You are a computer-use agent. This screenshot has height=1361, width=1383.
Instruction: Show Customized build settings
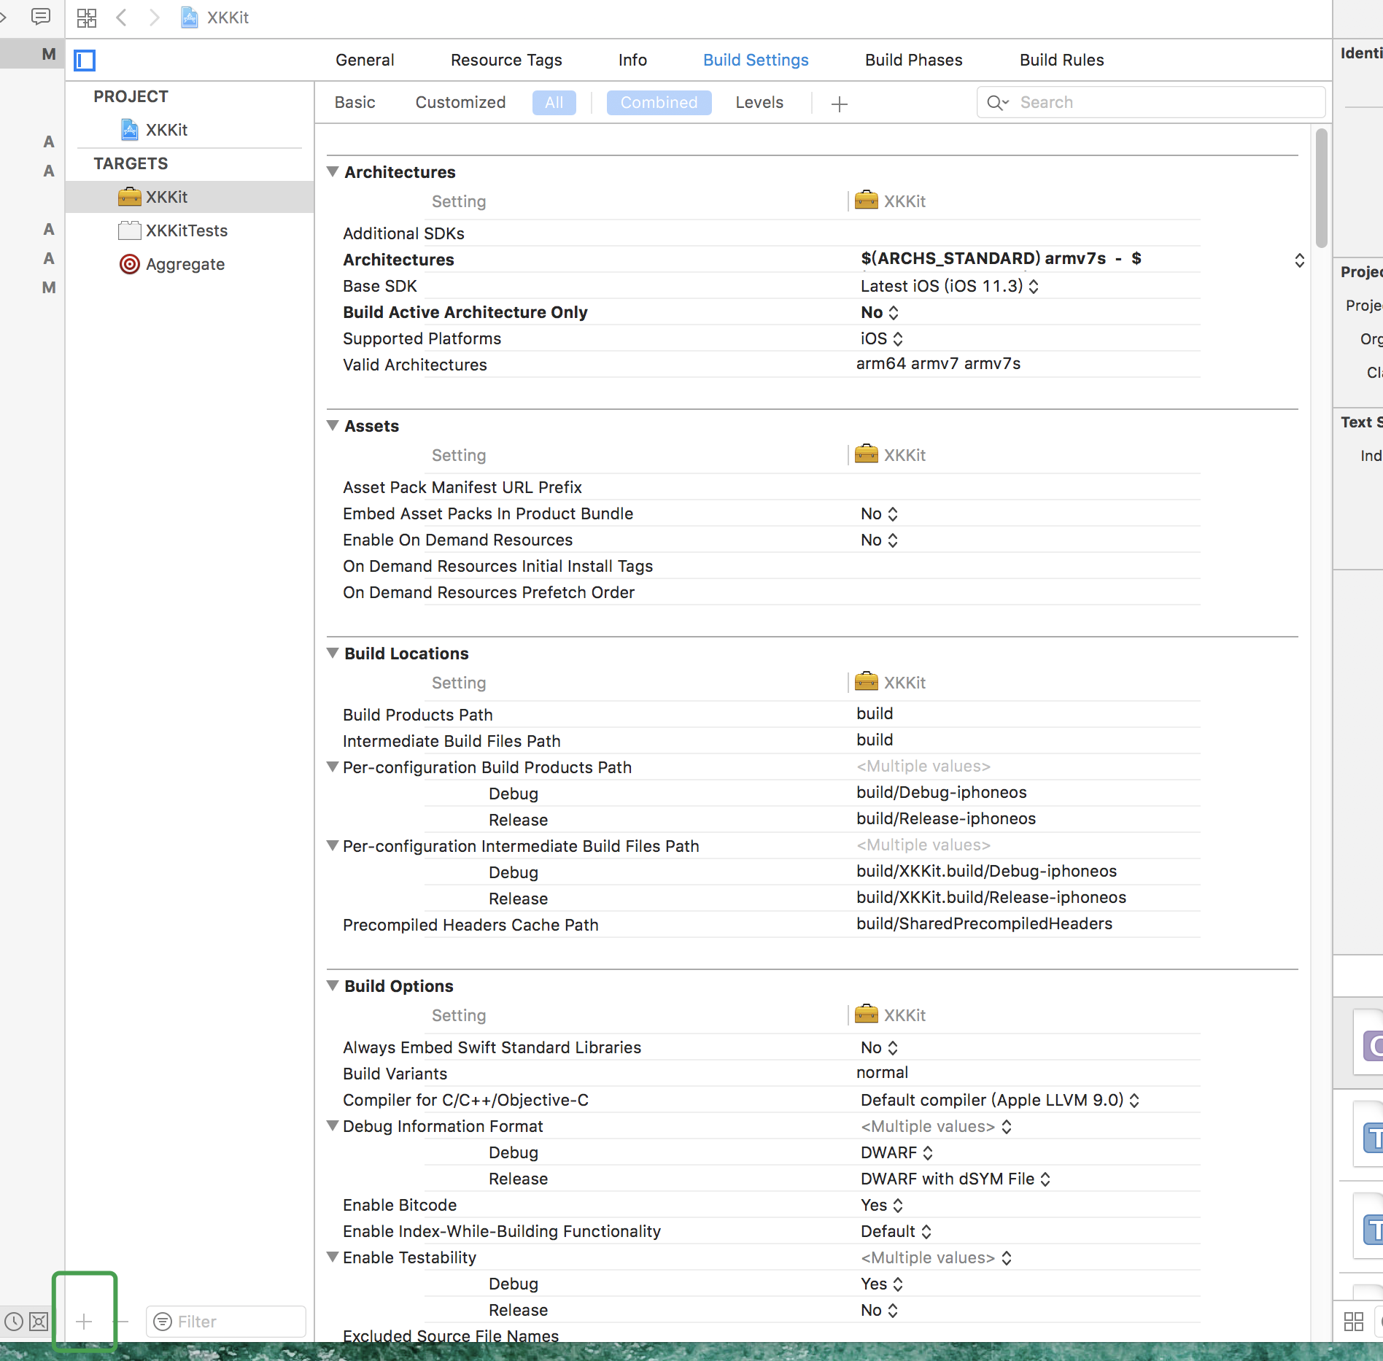click(460, 102)
